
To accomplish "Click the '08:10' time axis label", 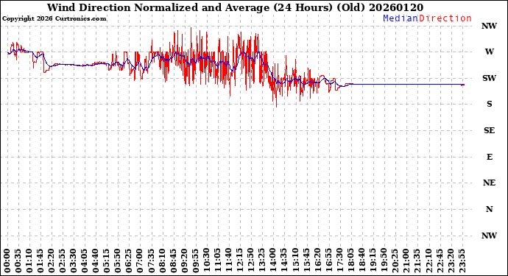I will tap(162, 261).
